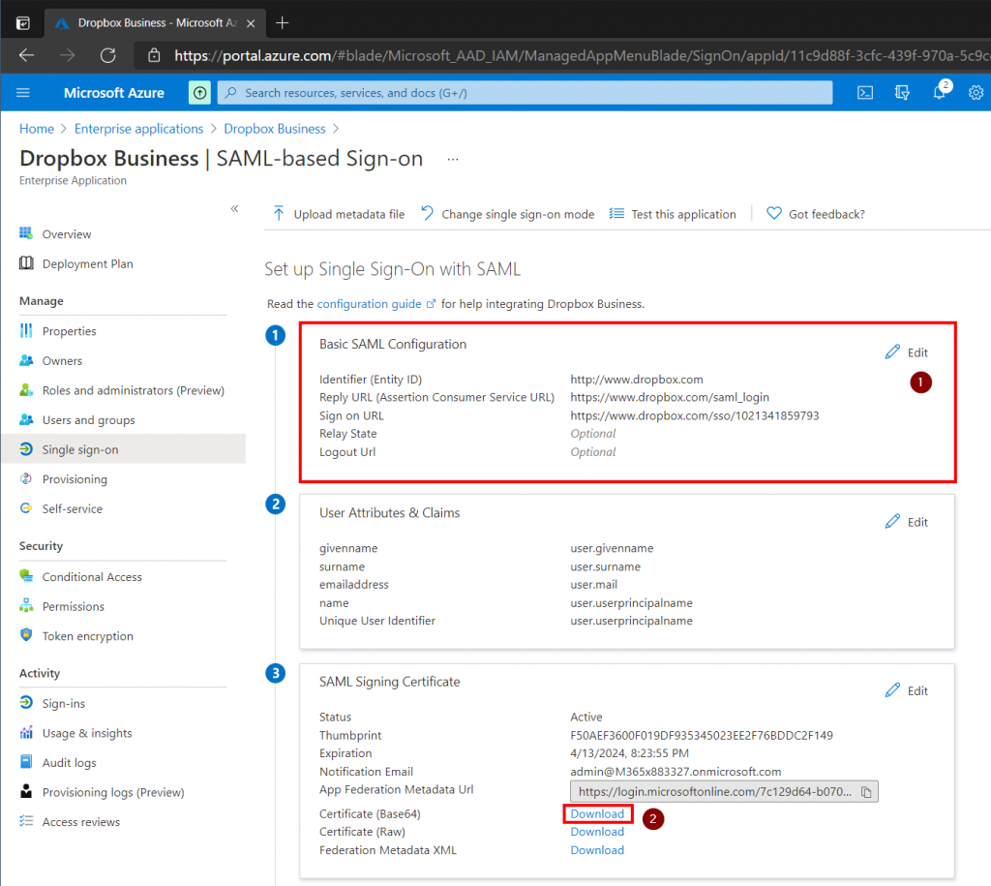Click the Conditional Access icon
The image size is (991, 886).
coord(26,576)
